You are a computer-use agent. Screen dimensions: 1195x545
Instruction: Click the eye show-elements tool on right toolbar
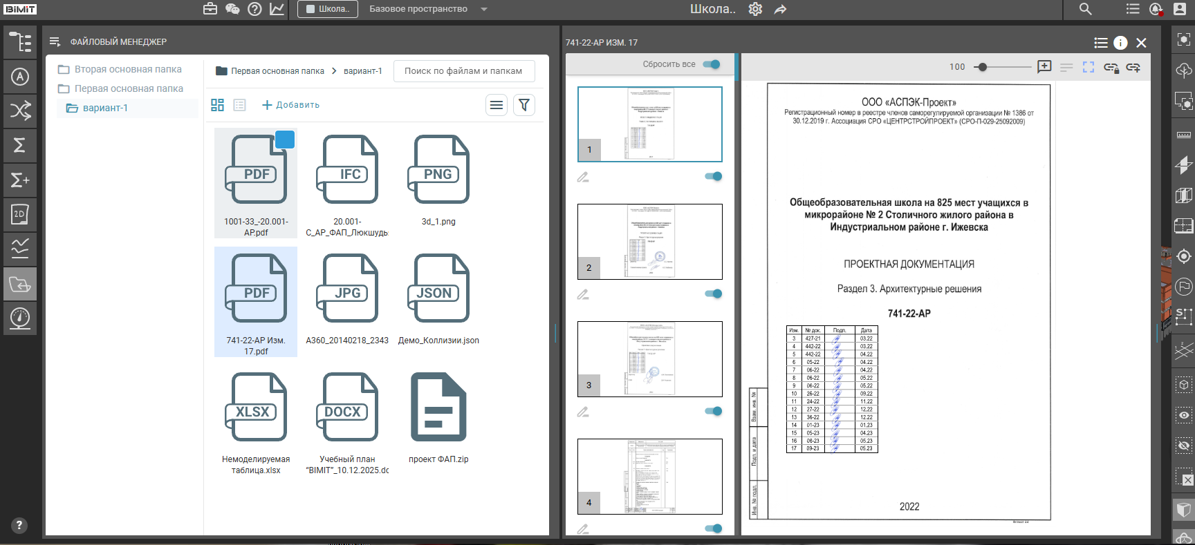(x=1184, y=415)
